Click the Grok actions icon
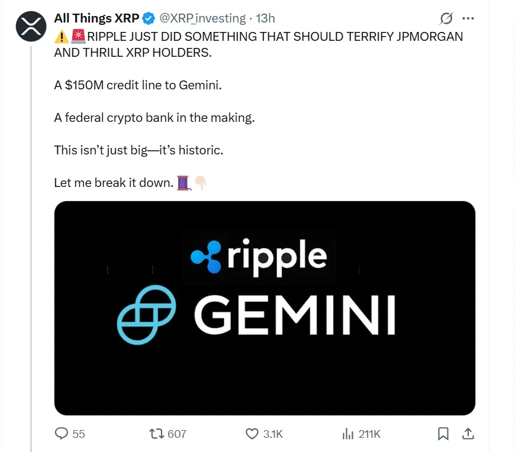This screenshot has width=515, height=452. pos(448,18)
